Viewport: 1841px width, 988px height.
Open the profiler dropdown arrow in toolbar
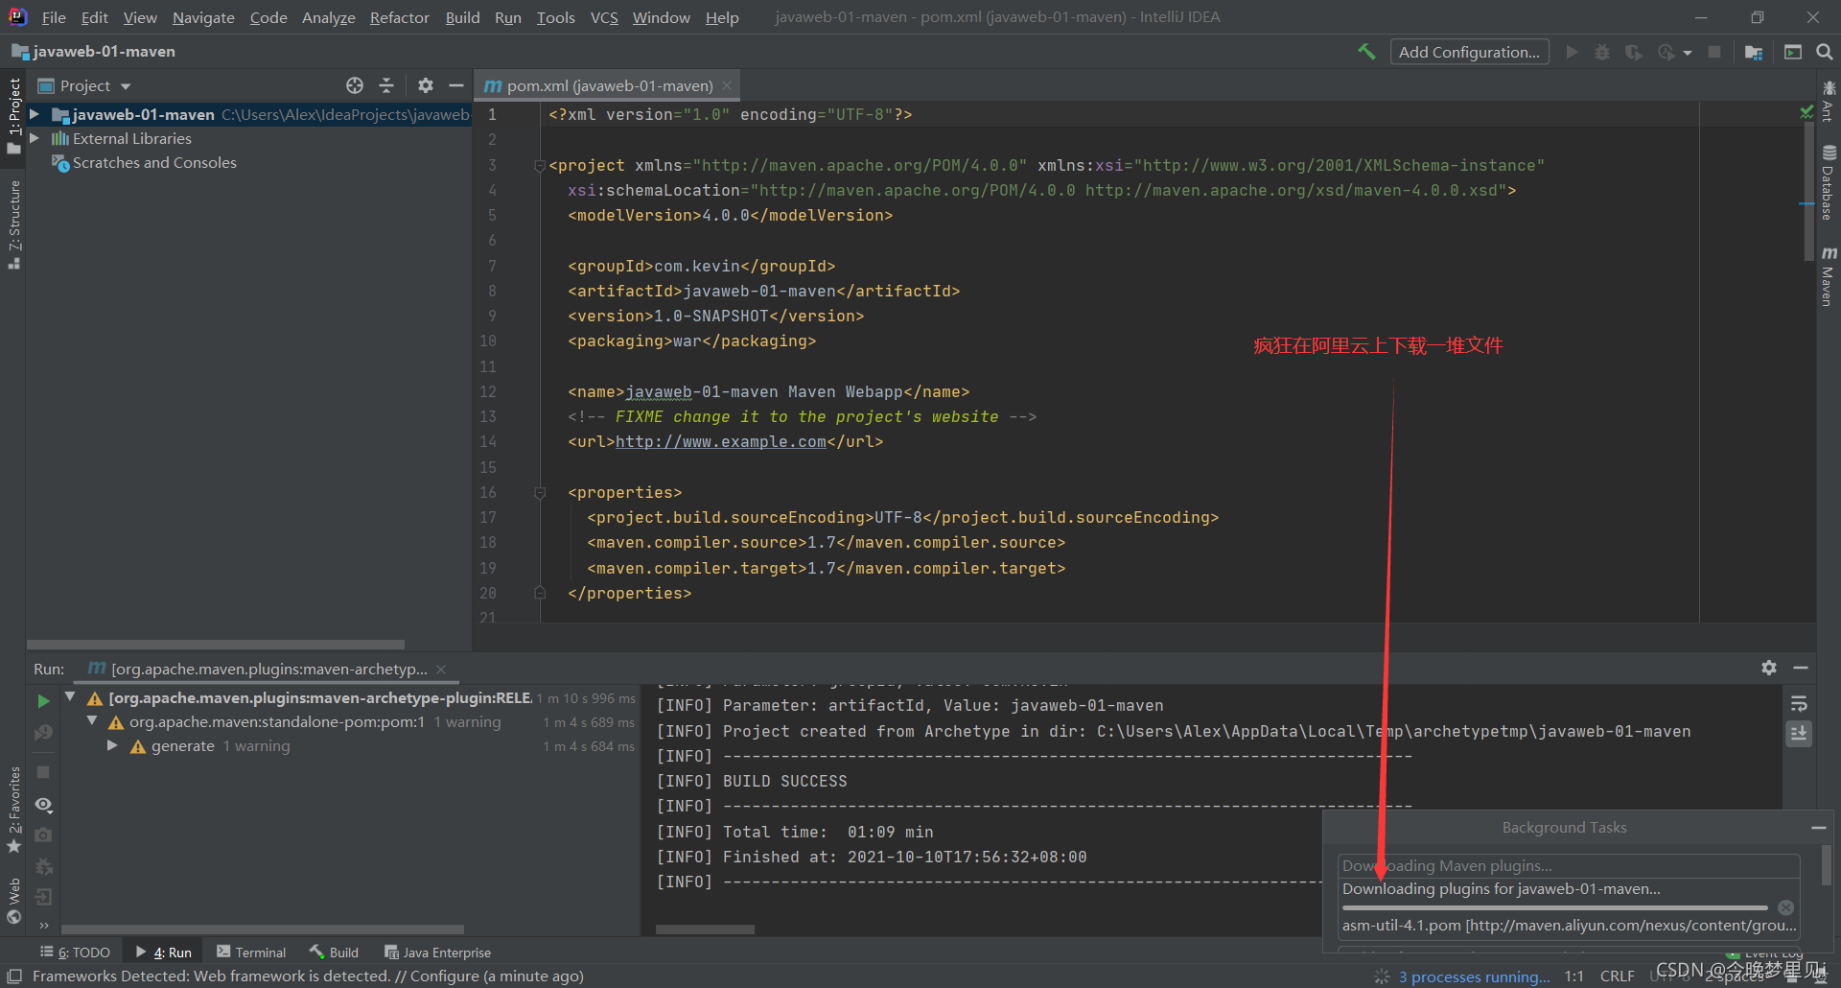[x=1688, y=53]
